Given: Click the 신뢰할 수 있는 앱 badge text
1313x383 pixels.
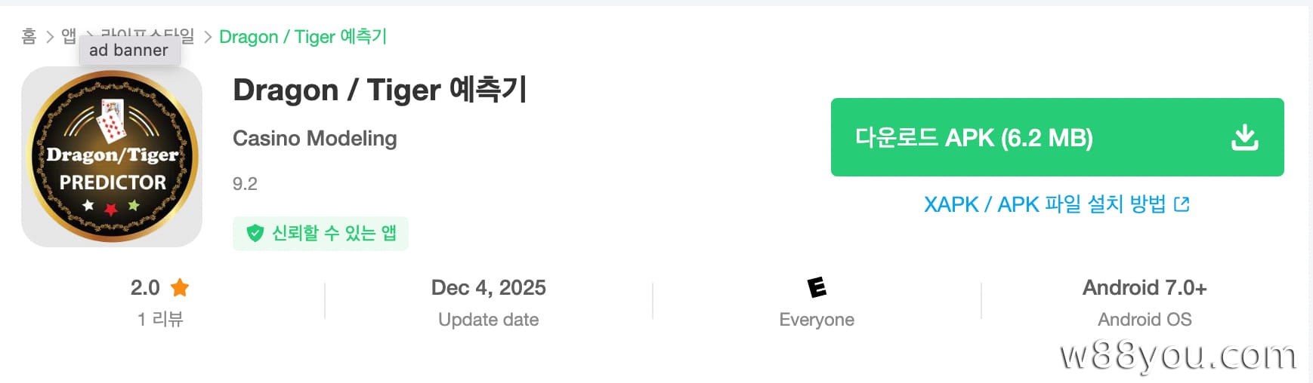Looking at the screenshot, I should (334, 233).
